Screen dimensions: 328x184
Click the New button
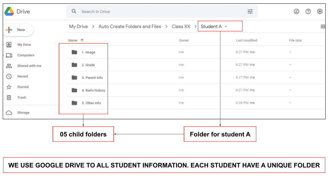coord(19,30)
